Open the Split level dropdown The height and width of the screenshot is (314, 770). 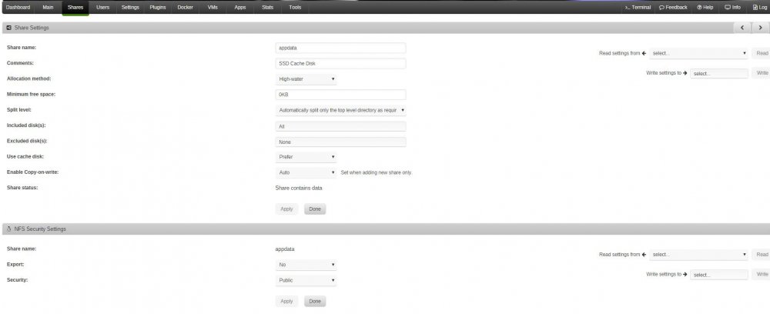tap(341, 110)
